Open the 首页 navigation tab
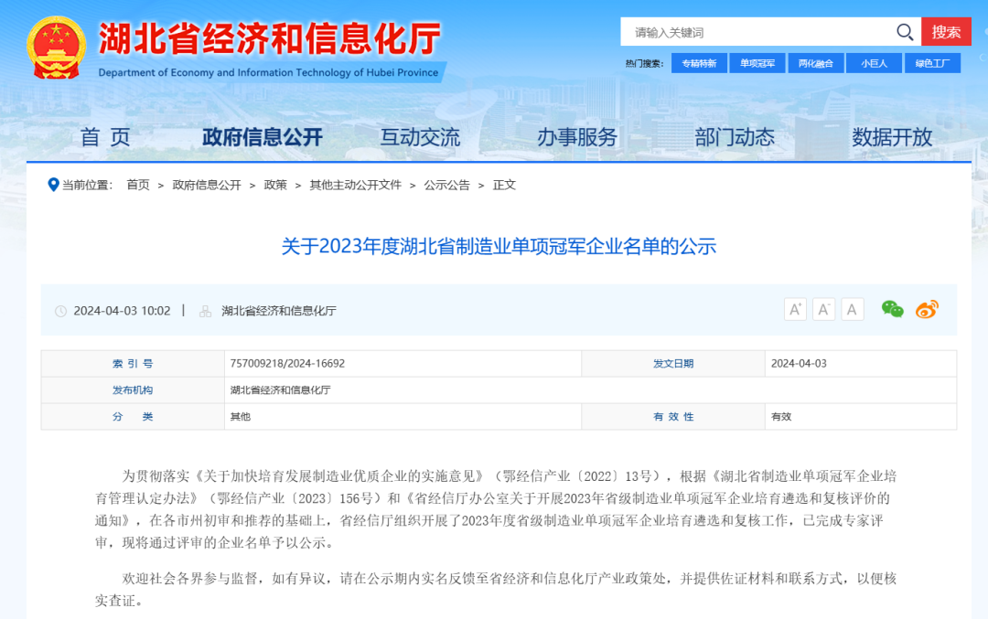988x619 pixels. 105,137
